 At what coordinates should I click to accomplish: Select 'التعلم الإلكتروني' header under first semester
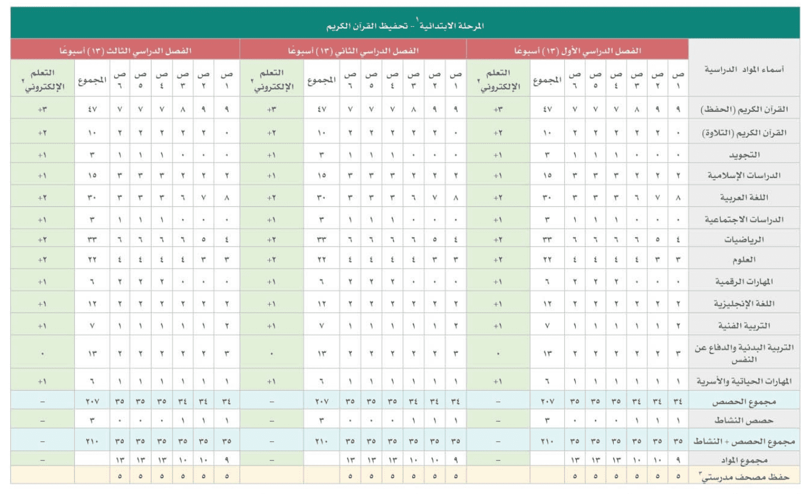498,80
